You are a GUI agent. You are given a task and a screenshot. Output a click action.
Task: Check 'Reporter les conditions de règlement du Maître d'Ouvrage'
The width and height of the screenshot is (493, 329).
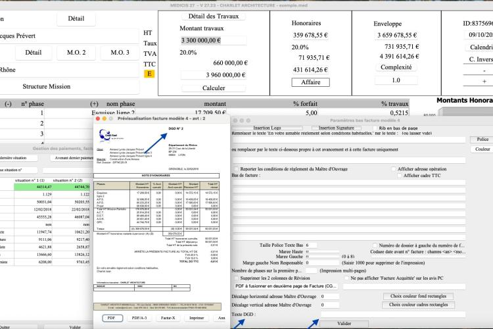point(236,169)
